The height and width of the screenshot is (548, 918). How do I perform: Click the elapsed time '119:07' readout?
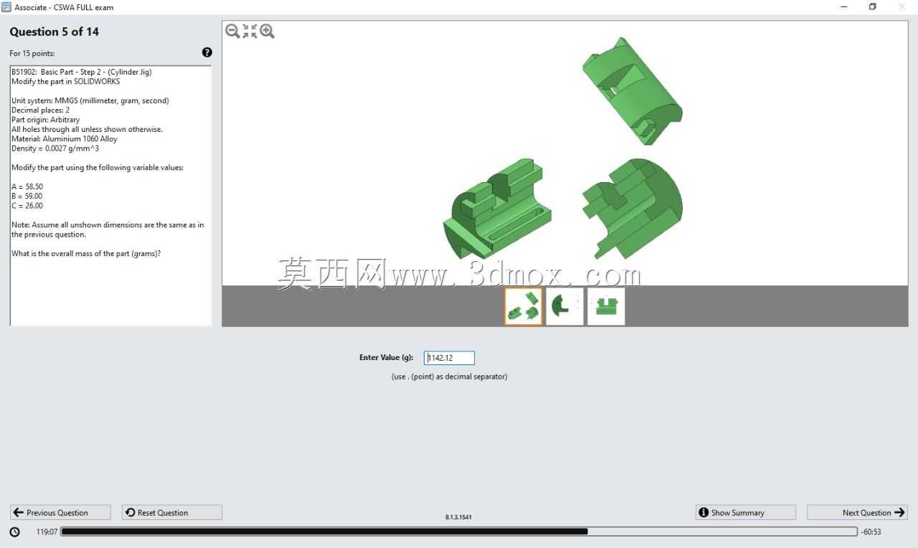(47, 532)
